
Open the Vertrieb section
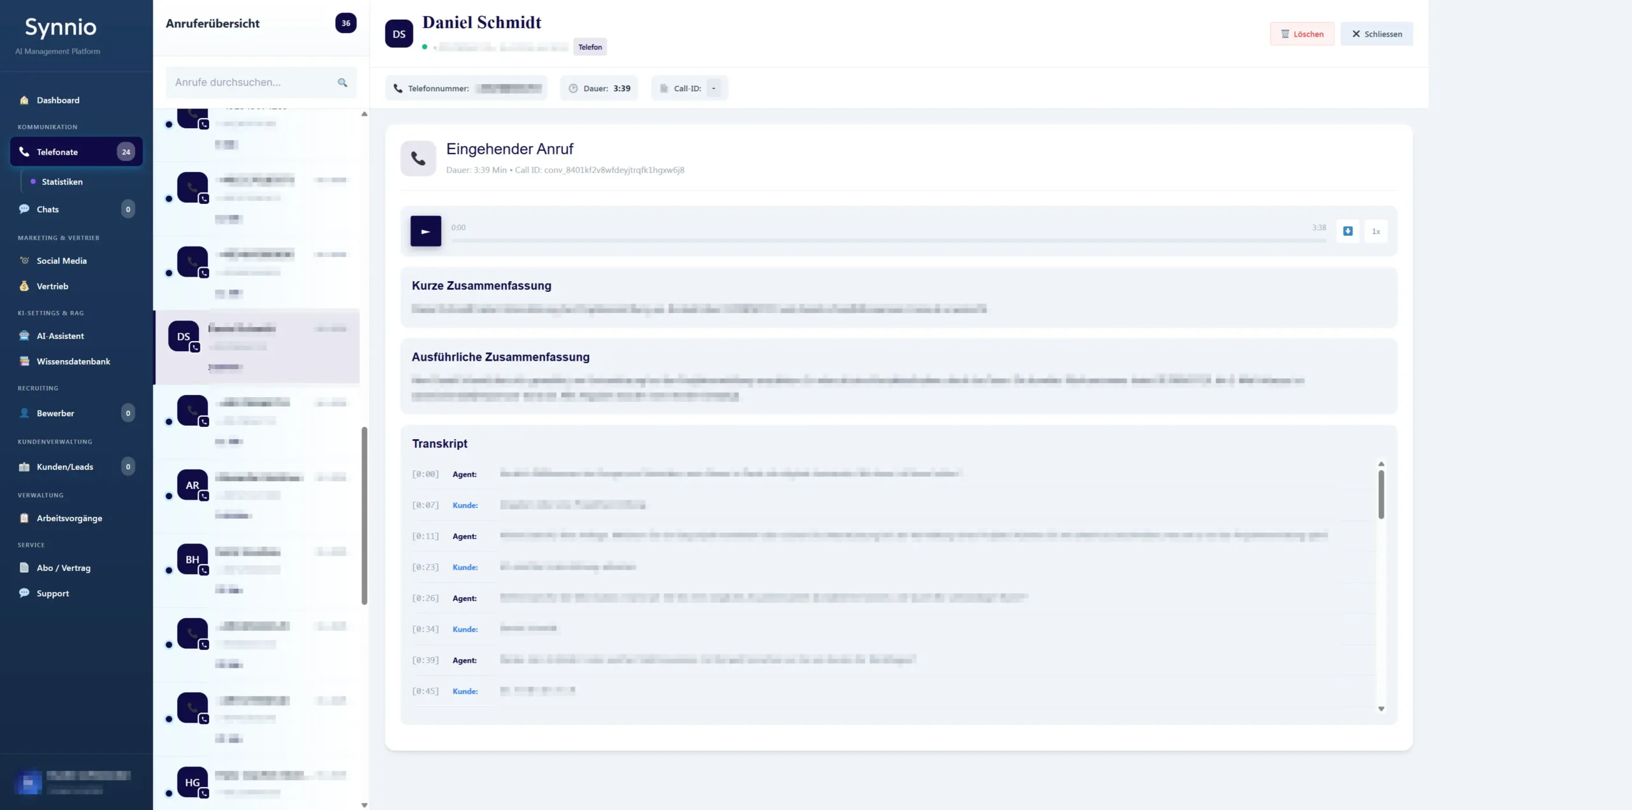[x=52, y=286]
